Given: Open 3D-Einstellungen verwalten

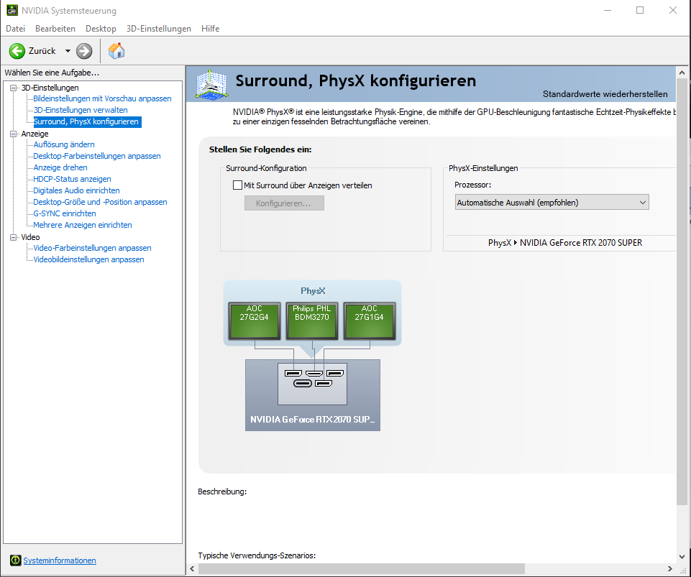Looking at the screenshot, I should click(x=81, y=110).
